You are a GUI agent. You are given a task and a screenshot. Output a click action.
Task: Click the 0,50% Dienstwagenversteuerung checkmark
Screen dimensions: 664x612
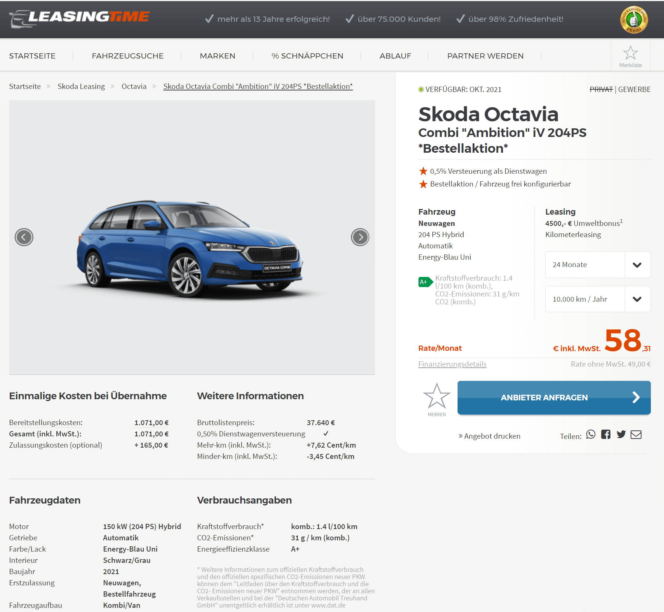(326, 433)
